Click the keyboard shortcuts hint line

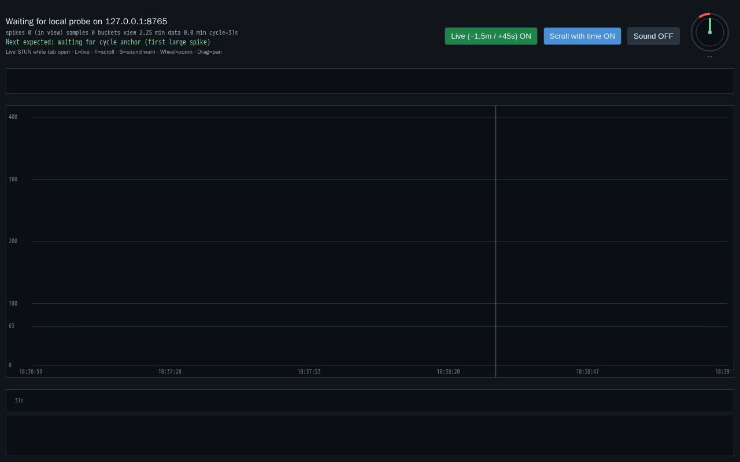(x=114, y=52)
